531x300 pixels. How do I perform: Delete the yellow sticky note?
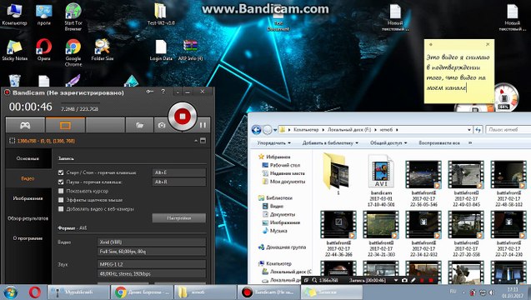point(488,44)
